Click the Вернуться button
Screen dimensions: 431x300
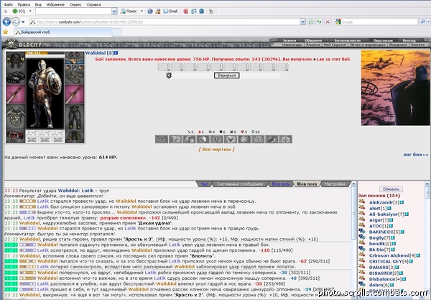pyautogui.click(x=227, y=76)
